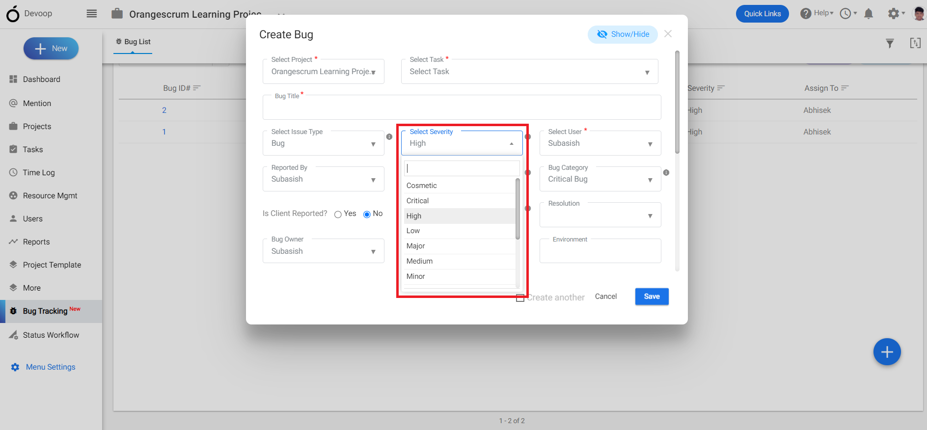The width and height of the screenshot is (927, 430).
Task: Choose High severity option in list
Action: 460,216
